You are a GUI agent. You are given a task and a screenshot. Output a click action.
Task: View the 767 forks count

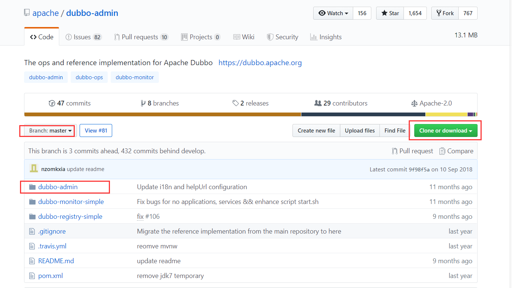tap(468, 13)
